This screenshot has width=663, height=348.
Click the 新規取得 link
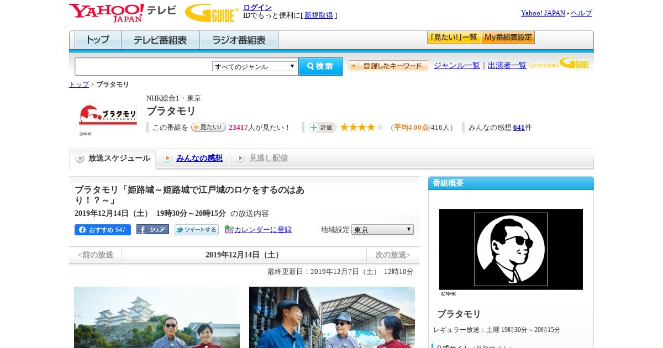[x=319, y=15]
